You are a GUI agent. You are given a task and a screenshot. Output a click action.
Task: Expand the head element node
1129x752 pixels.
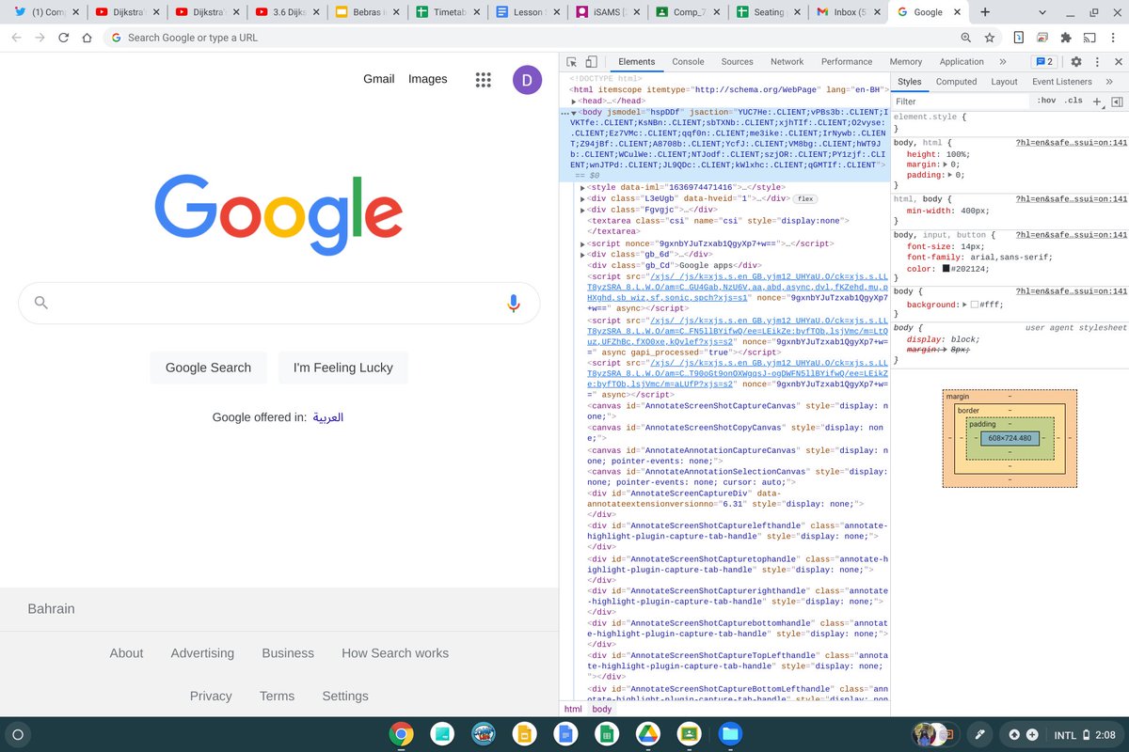574,101
